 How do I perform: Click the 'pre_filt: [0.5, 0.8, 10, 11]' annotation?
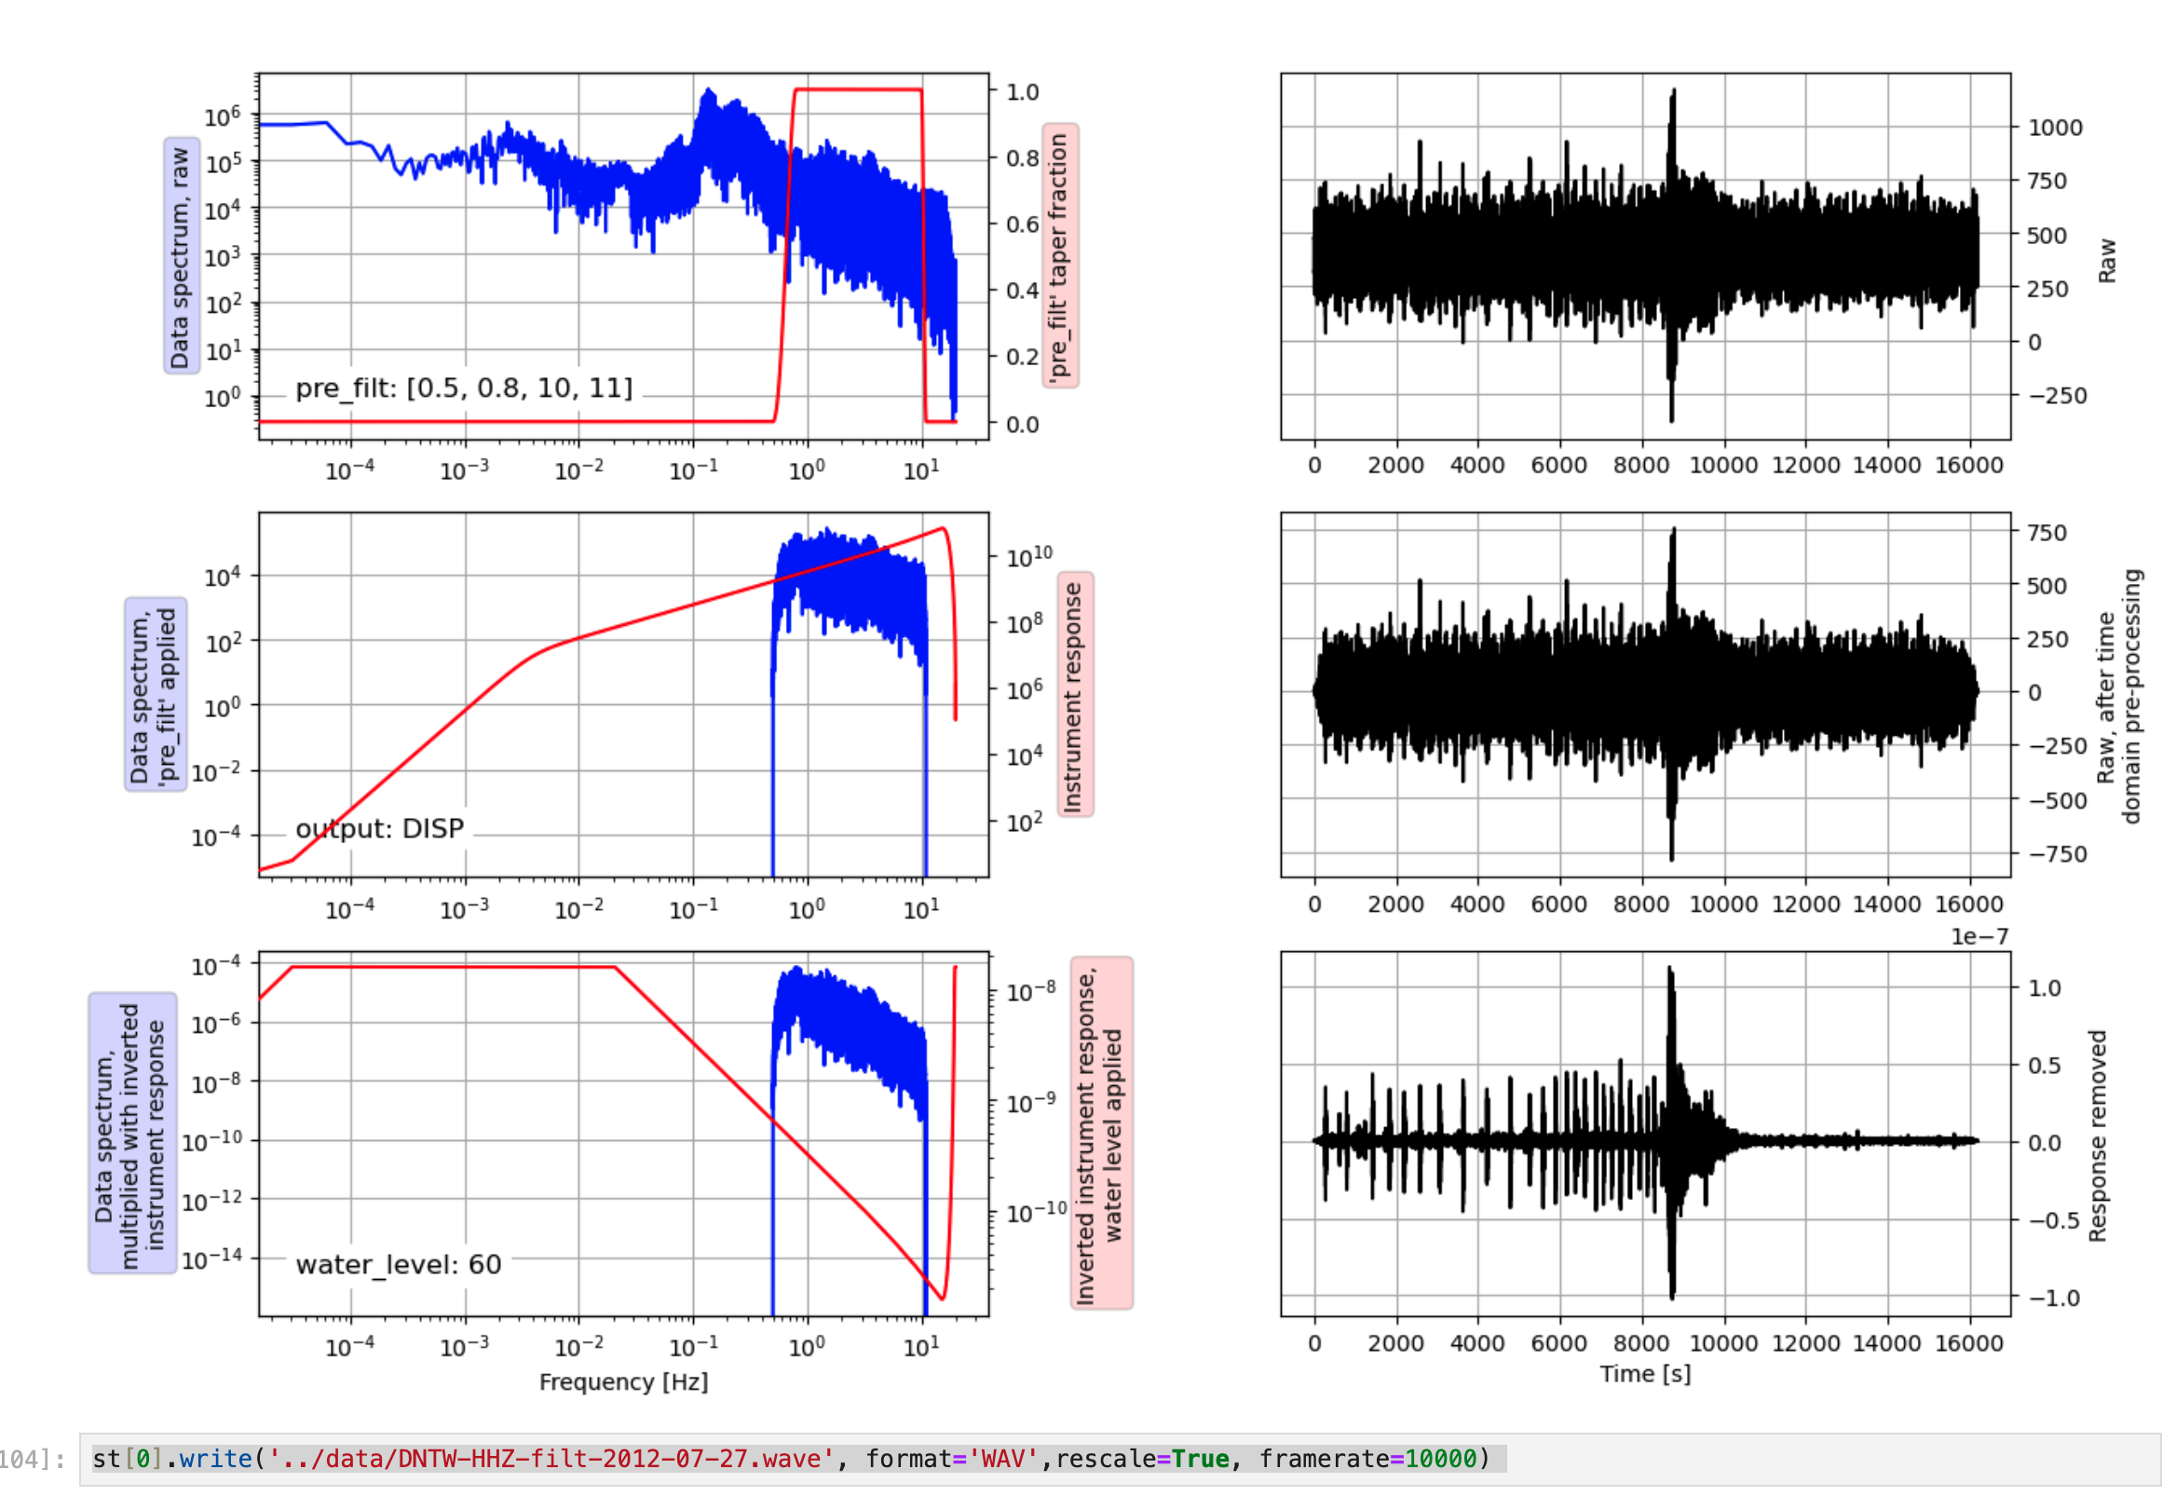click(x=464, y=388)
